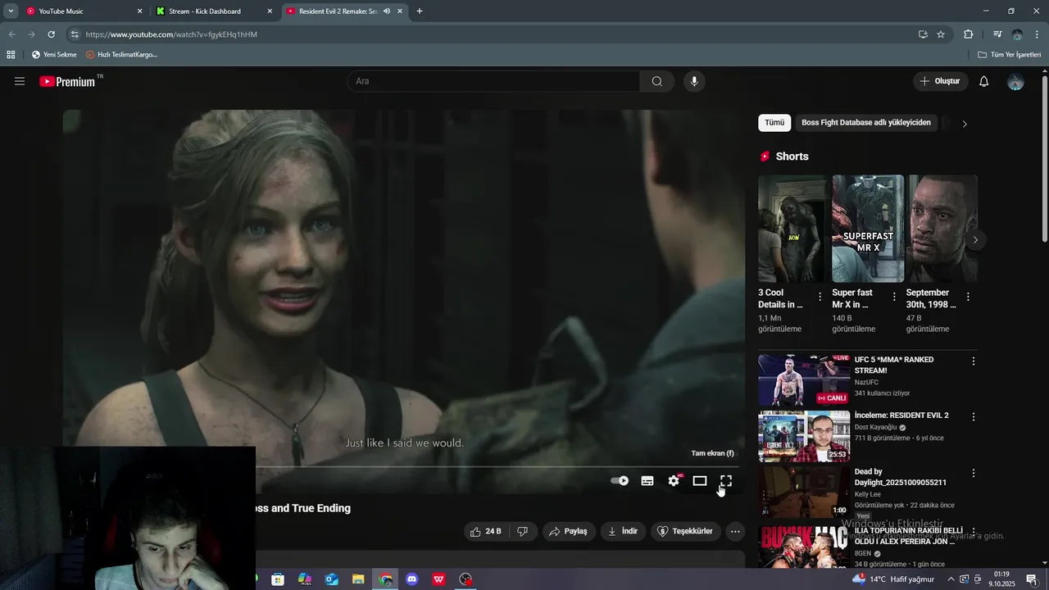The height and width of the screenshot is (590, 1049).
Task: Open Windows notification center icon
Action: (x=1032, y=579)
